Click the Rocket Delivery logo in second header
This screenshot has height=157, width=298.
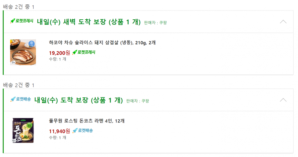pyautogui.click(x=21, y=100)
